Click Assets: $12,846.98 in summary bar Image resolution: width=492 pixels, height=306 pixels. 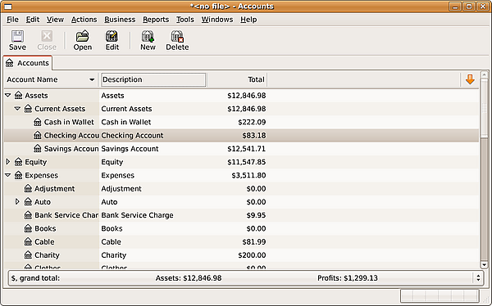click(189, 278)
